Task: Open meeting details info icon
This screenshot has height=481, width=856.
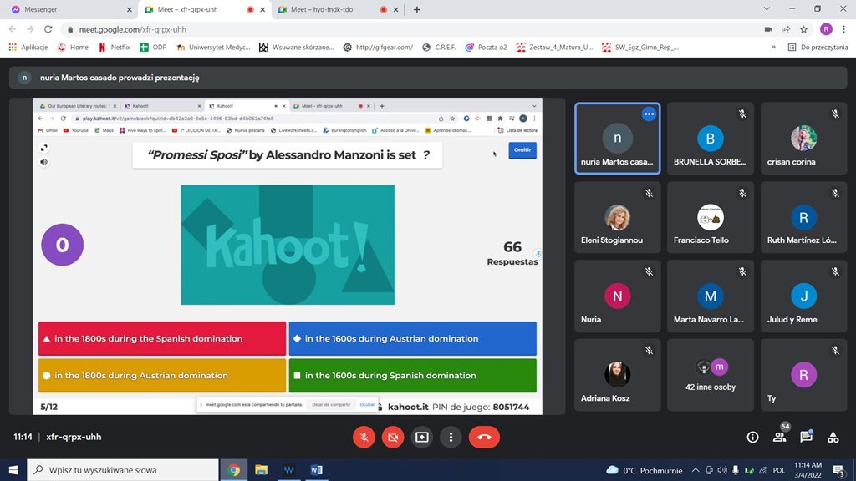Action: pos(753,437)
